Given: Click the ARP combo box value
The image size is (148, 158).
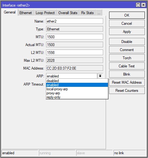Looking at the screenshot, I should point(71,76).
